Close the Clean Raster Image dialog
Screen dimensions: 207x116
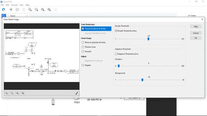(x=202, y=19)
